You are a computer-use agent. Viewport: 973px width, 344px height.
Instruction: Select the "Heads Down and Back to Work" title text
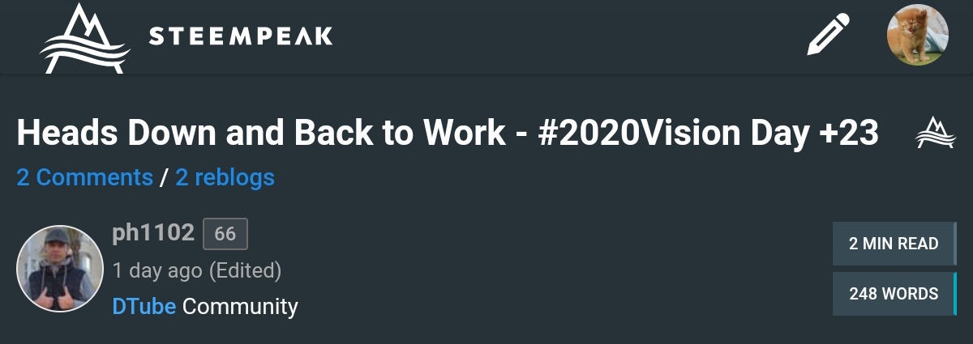(x=260, y=134)
